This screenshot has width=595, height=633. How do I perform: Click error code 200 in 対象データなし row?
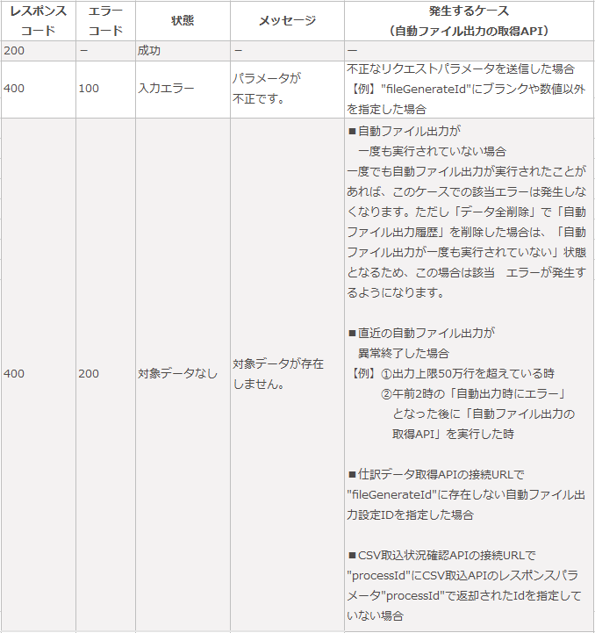click(89, 373)
